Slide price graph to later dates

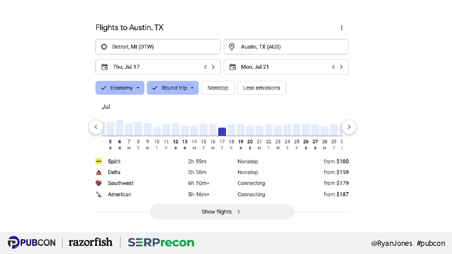click(349, 127)
